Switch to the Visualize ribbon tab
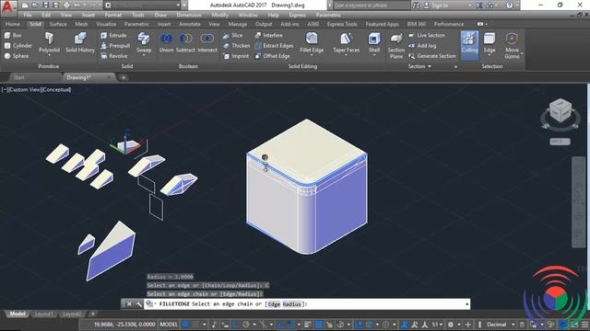The width and height of the screenshot is (590, 331). (106, 24)
